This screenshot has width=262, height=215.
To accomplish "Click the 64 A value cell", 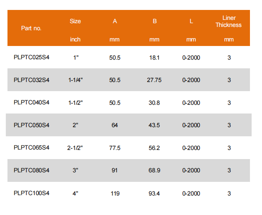I will click(x=115, y=125).
